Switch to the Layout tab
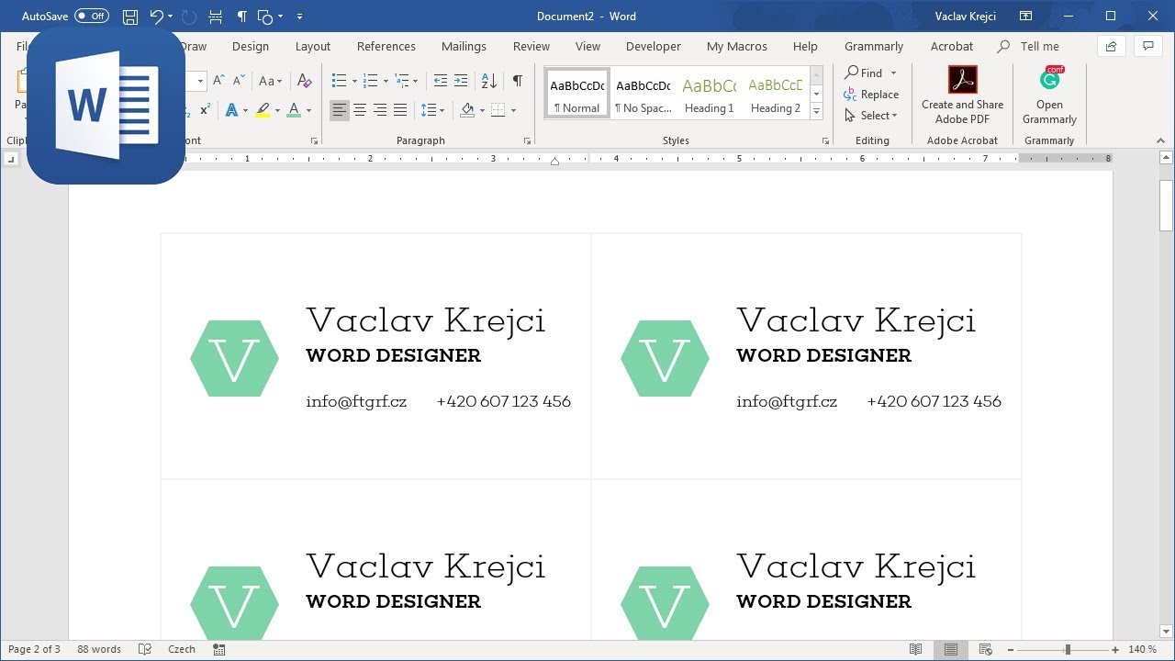 [312, 46]
